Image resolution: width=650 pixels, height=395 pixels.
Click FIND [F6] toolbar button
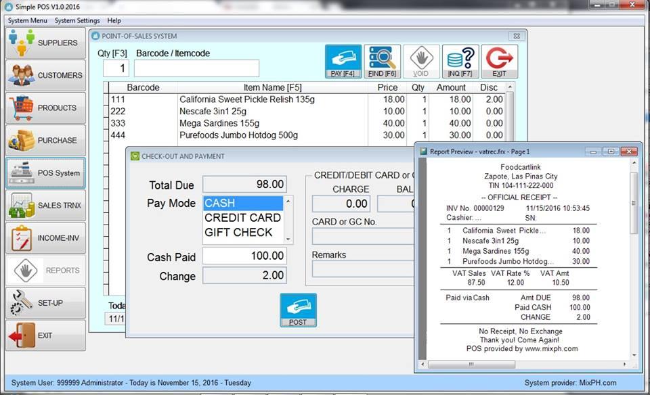(x=382, y=62)
